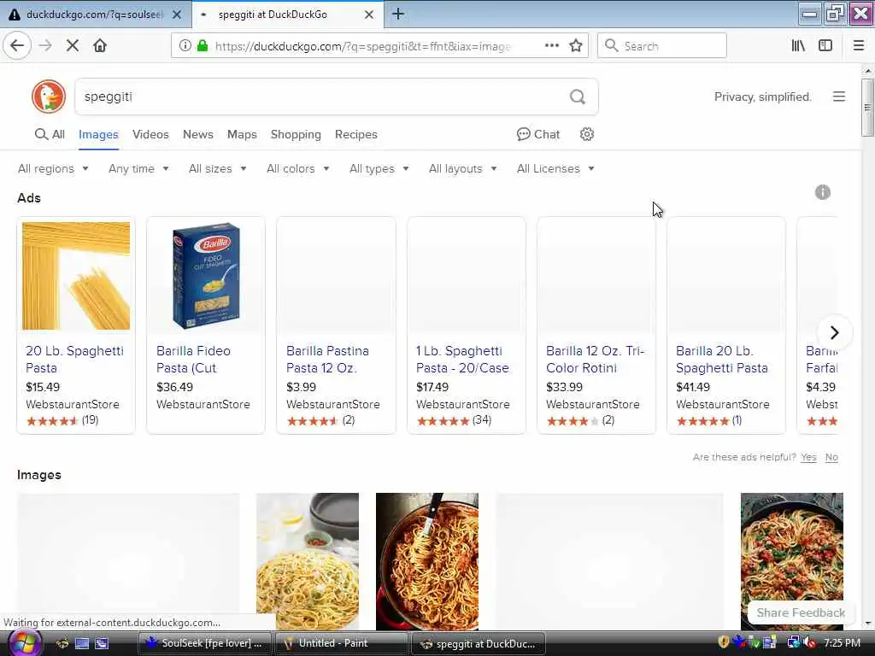Advance the ads carousel with right arrow
Screen dimensions: 875x656
click(x=834, y=332)
